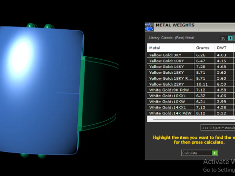235x176 pixels.
Task: Sort by the DWT column header
Action: point(224,48)
